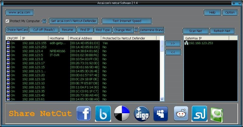Click Cut off (Ready) button
243x127 pixels.
(44, 30)
